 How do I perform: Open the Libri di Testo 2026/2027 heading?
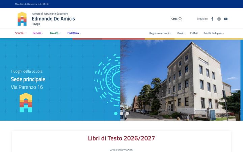[x=122, y=138]
